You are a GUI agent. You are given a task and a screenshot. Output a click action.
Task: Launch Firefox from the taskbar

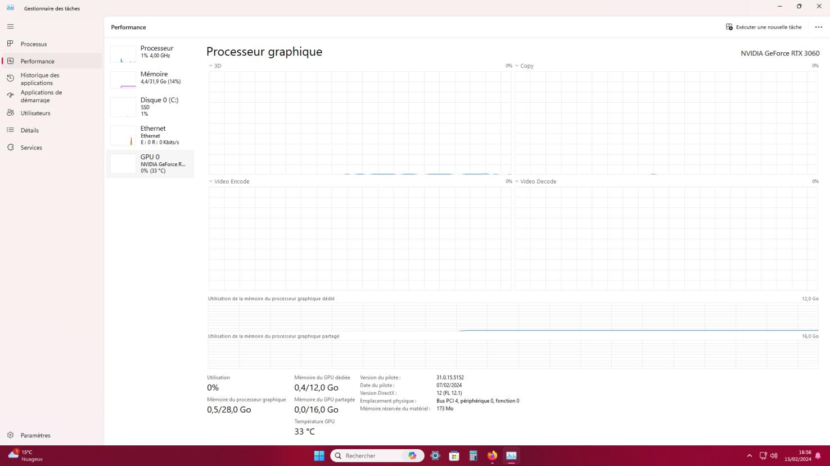491,456
